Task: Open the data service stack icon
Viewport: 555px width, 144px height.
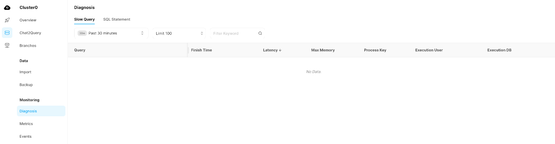Action: click(7, 45)
